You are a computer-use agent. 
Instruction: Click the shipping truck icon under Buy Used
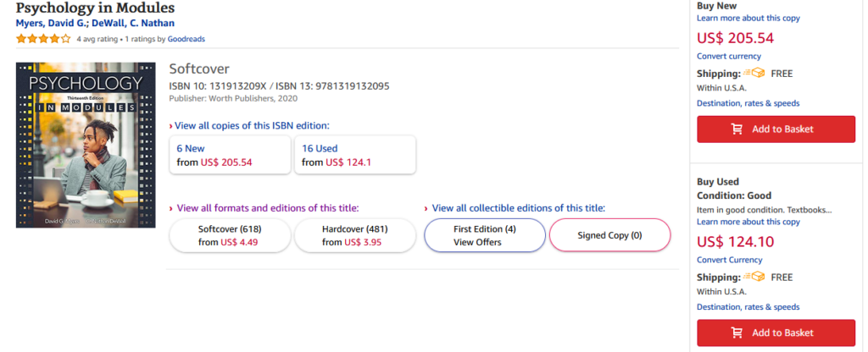pyautogui.click(x=754, y=277)
